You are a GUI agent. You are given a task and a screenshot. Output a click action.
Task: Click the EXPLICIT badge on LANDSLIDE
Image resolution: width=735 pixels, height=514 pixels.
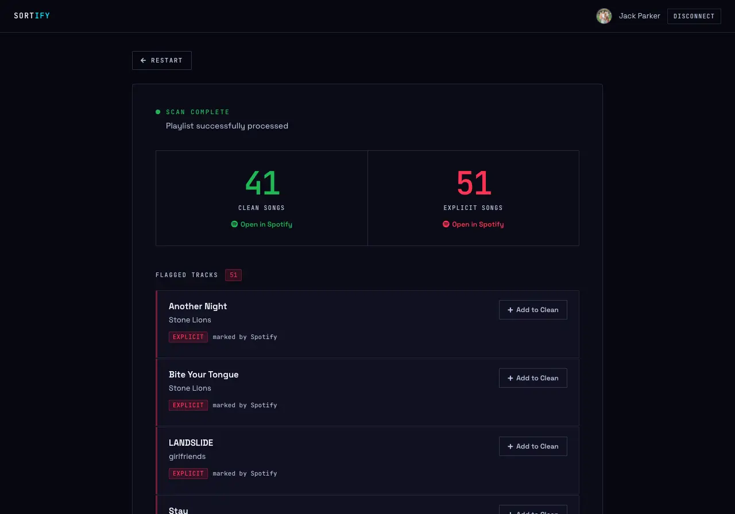(188, 473)
